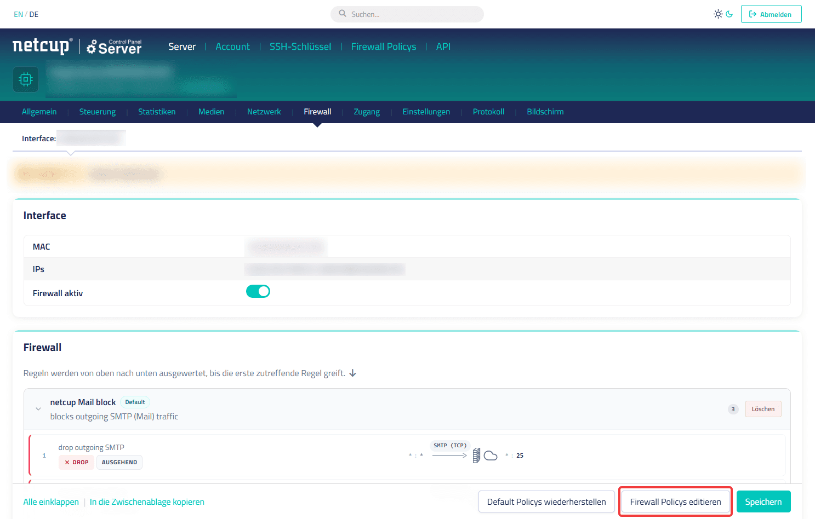Collapse the netcup Mail block policy
The width and height of the screenshot is (815, 519).
pyautogui.click(x=38, y=409)
